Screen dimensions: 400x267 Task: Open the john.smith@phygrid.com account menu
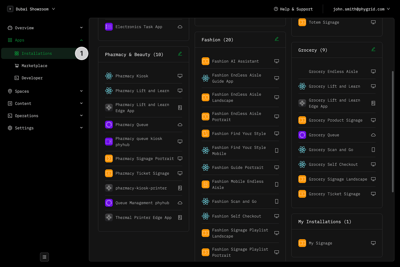pyautogui.click(x=361, y=9)
